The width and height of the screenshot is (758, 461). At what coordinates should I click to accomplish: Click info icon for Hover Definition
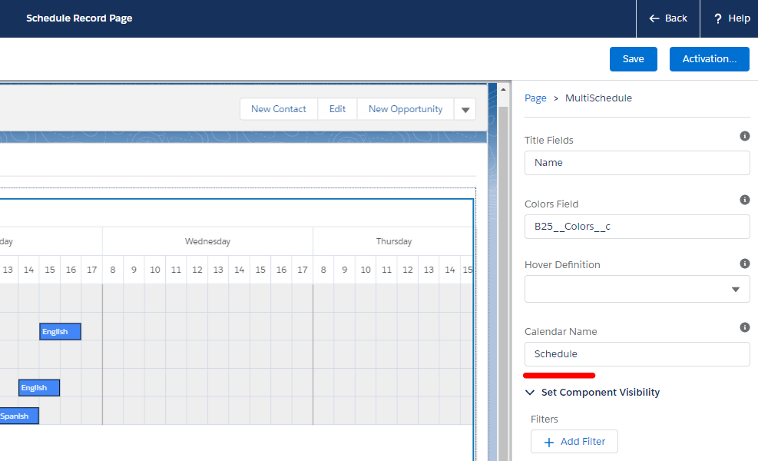pyautogui.click(x=744, y=264)
